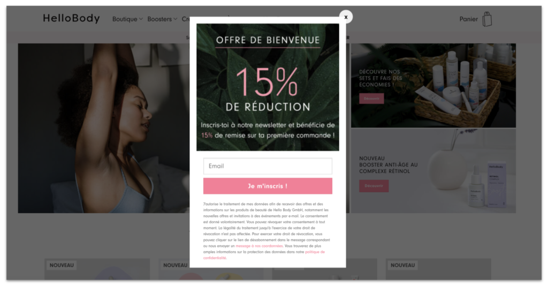Open the woman stretching hero image
548x287 pixels.
point(104,129)
